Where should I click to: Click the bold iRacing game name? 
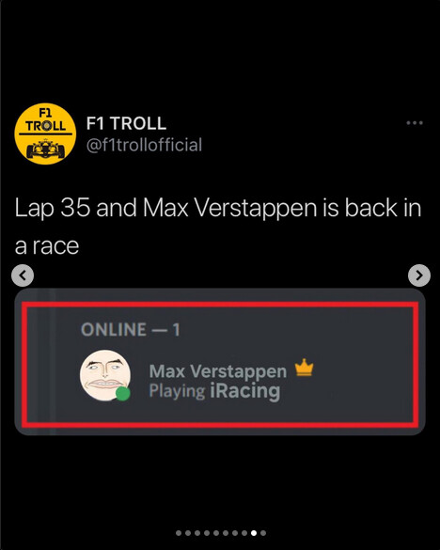pyautogui.click(x=244, y=391)
